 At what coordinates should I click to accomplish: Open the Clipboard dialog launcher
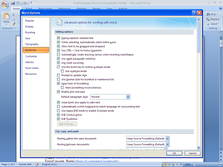coord(15,28)
